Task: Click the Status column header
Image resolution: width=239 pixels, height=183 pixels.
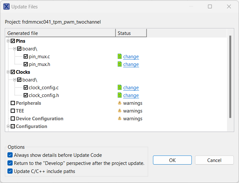Action: [x=131, y=33]
